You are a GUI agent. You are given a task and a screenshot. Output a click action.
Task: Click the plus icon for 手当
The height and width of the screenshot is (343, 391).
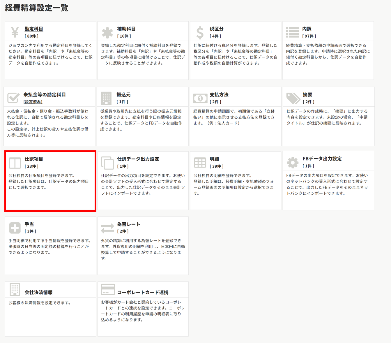click(15, 228)
